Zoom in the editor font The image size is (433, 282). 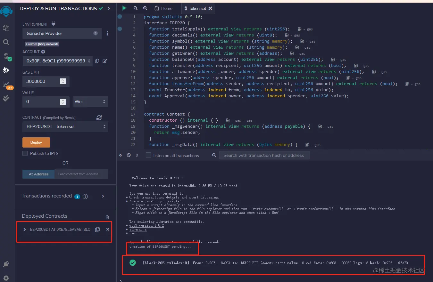click(x=145, y=8)
